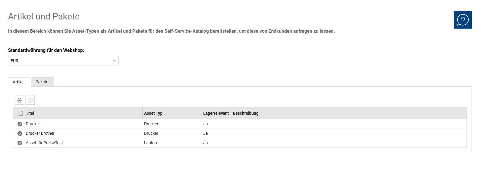Switch to the Artikel tab
Viewport: 481px width, 171px height.
19,82
